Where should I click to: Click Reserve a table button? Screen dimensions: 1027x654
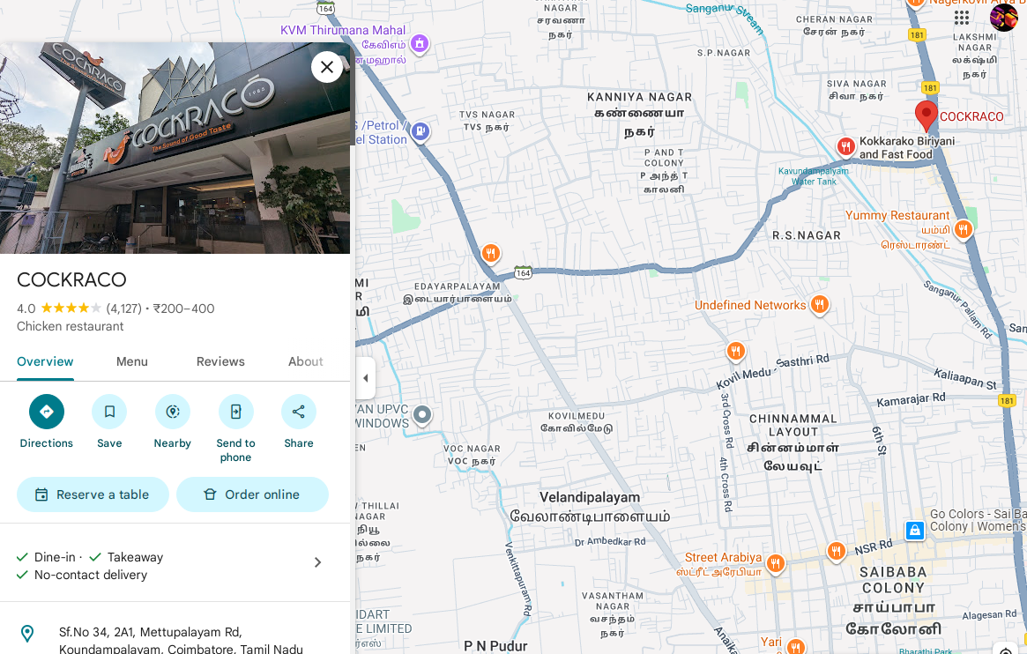pyautogui.click(x=93, y=494)
